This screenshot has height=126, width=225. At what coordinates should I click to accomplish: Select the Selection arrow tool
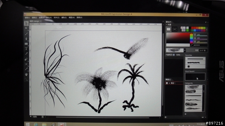(26, 23)
